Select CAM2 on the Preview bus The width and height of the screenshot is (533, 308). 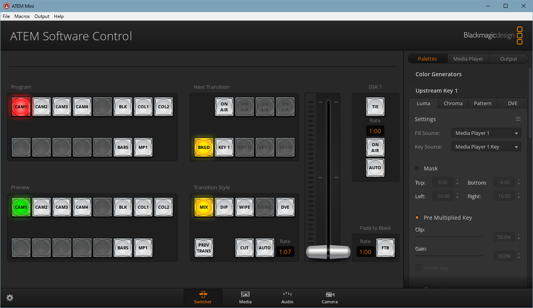point(41,207)
